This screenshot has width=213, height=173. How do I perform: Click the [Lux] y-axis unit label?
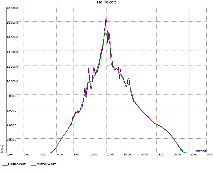[x=2, y=149]
